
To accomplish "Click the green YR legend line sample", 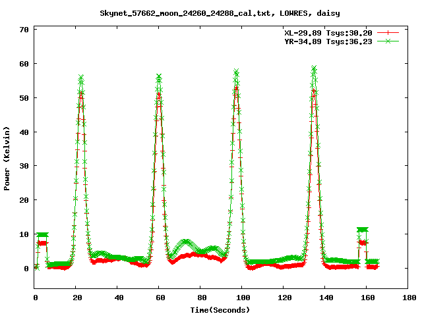I will pos(388,41).
